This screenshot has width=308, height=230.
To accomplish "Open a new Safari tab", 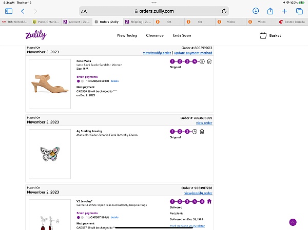I will [284, 11].
